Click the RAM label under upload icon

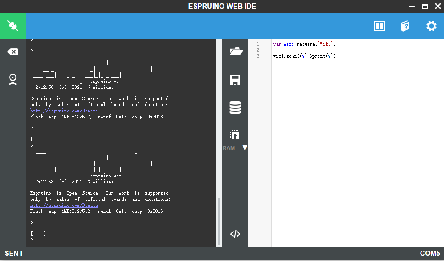[x=229, y=148]
